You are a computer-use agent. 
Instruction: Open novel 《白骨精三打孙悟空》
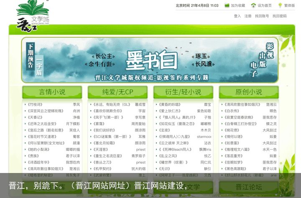pos(240,124)
